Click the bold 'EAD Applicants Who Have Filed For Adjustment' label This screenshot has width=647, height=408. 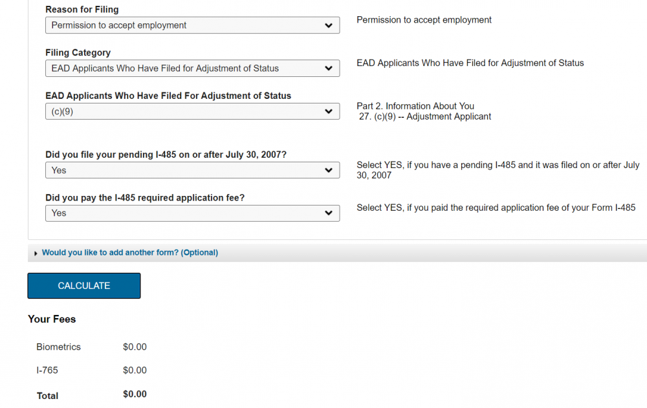click(x=168, y=96)
